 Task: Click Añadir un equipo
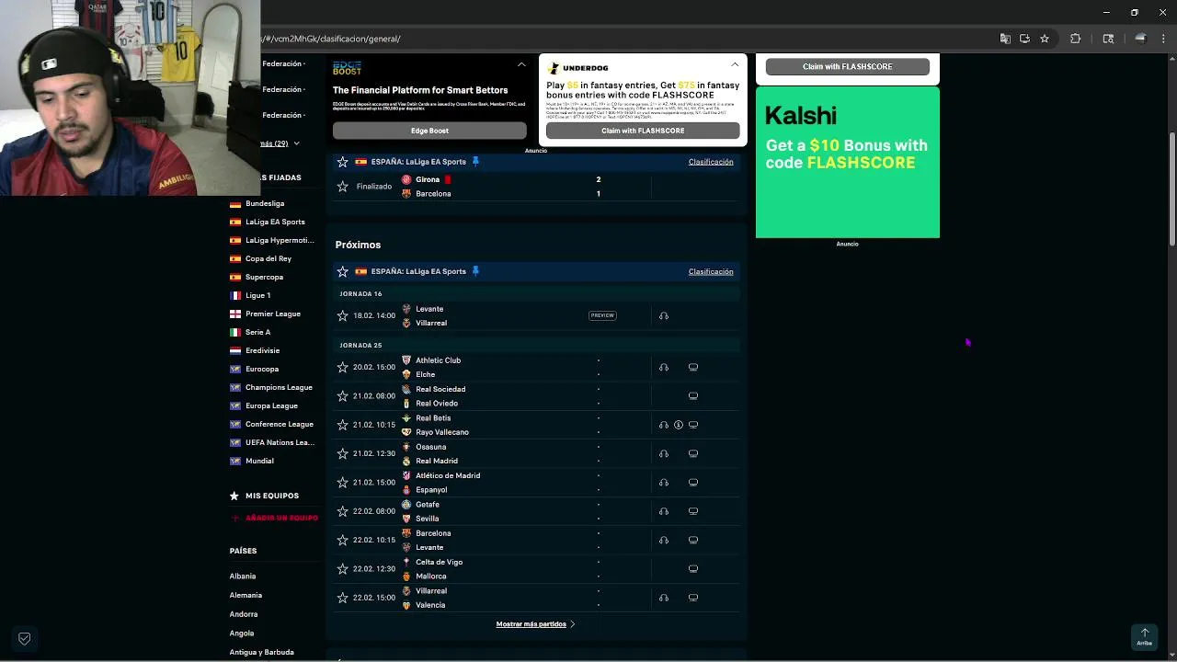point(281,518)
